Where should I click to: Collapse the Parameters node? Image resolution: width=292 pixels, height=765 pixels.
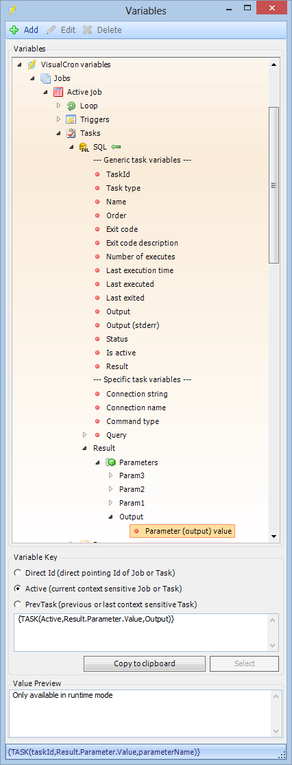(98, 462)
